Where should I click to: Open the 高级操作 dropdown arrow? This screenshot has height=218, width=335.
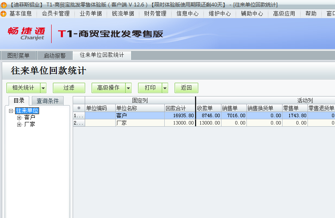129,88
